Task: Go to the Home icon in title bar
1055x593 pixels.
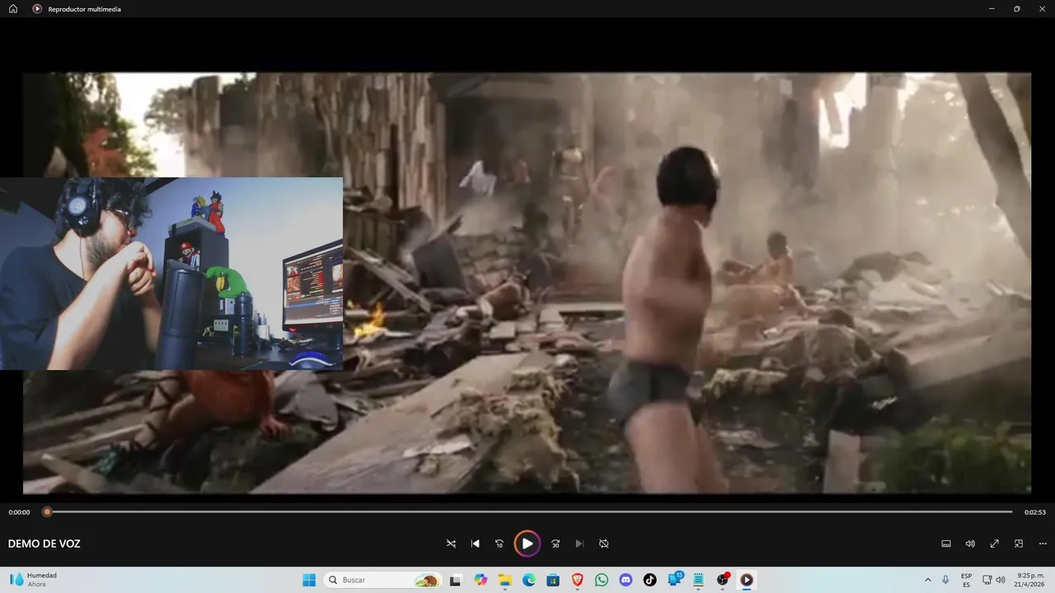Action: [x=13, y=9]
